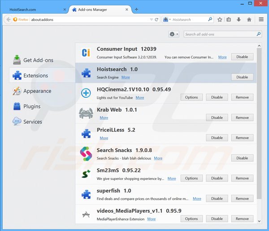Click the HQCinema plus circle icon
Screen dimensions: 269x231
86,93
